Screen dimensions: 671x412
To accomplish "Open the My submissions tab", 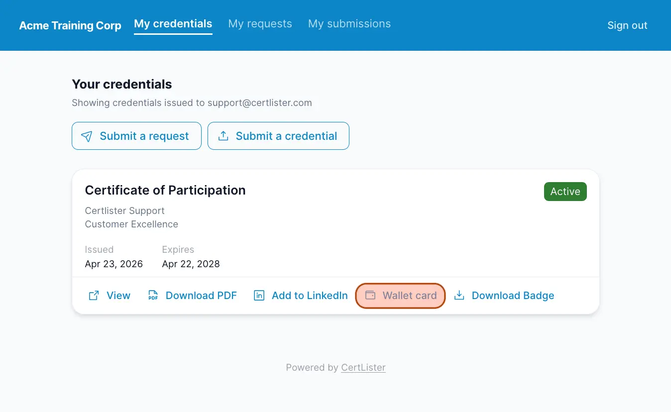I will click(x=349, y=23).
